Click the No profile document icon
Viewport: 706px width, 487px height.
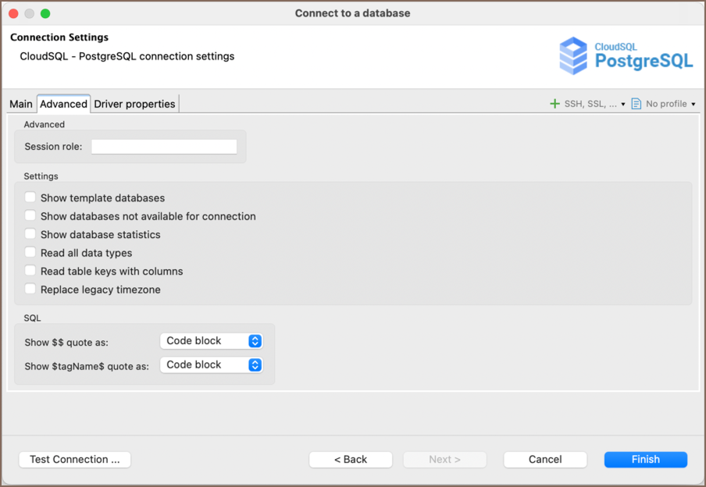click(636, 104)
